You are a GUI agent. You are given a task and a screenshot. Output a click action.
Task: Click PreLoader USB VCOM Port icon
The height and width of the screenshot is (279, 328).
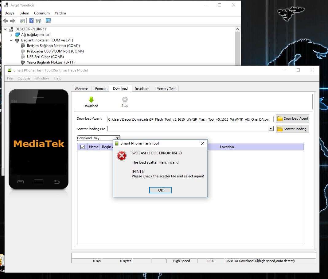[x=23, y=51]
